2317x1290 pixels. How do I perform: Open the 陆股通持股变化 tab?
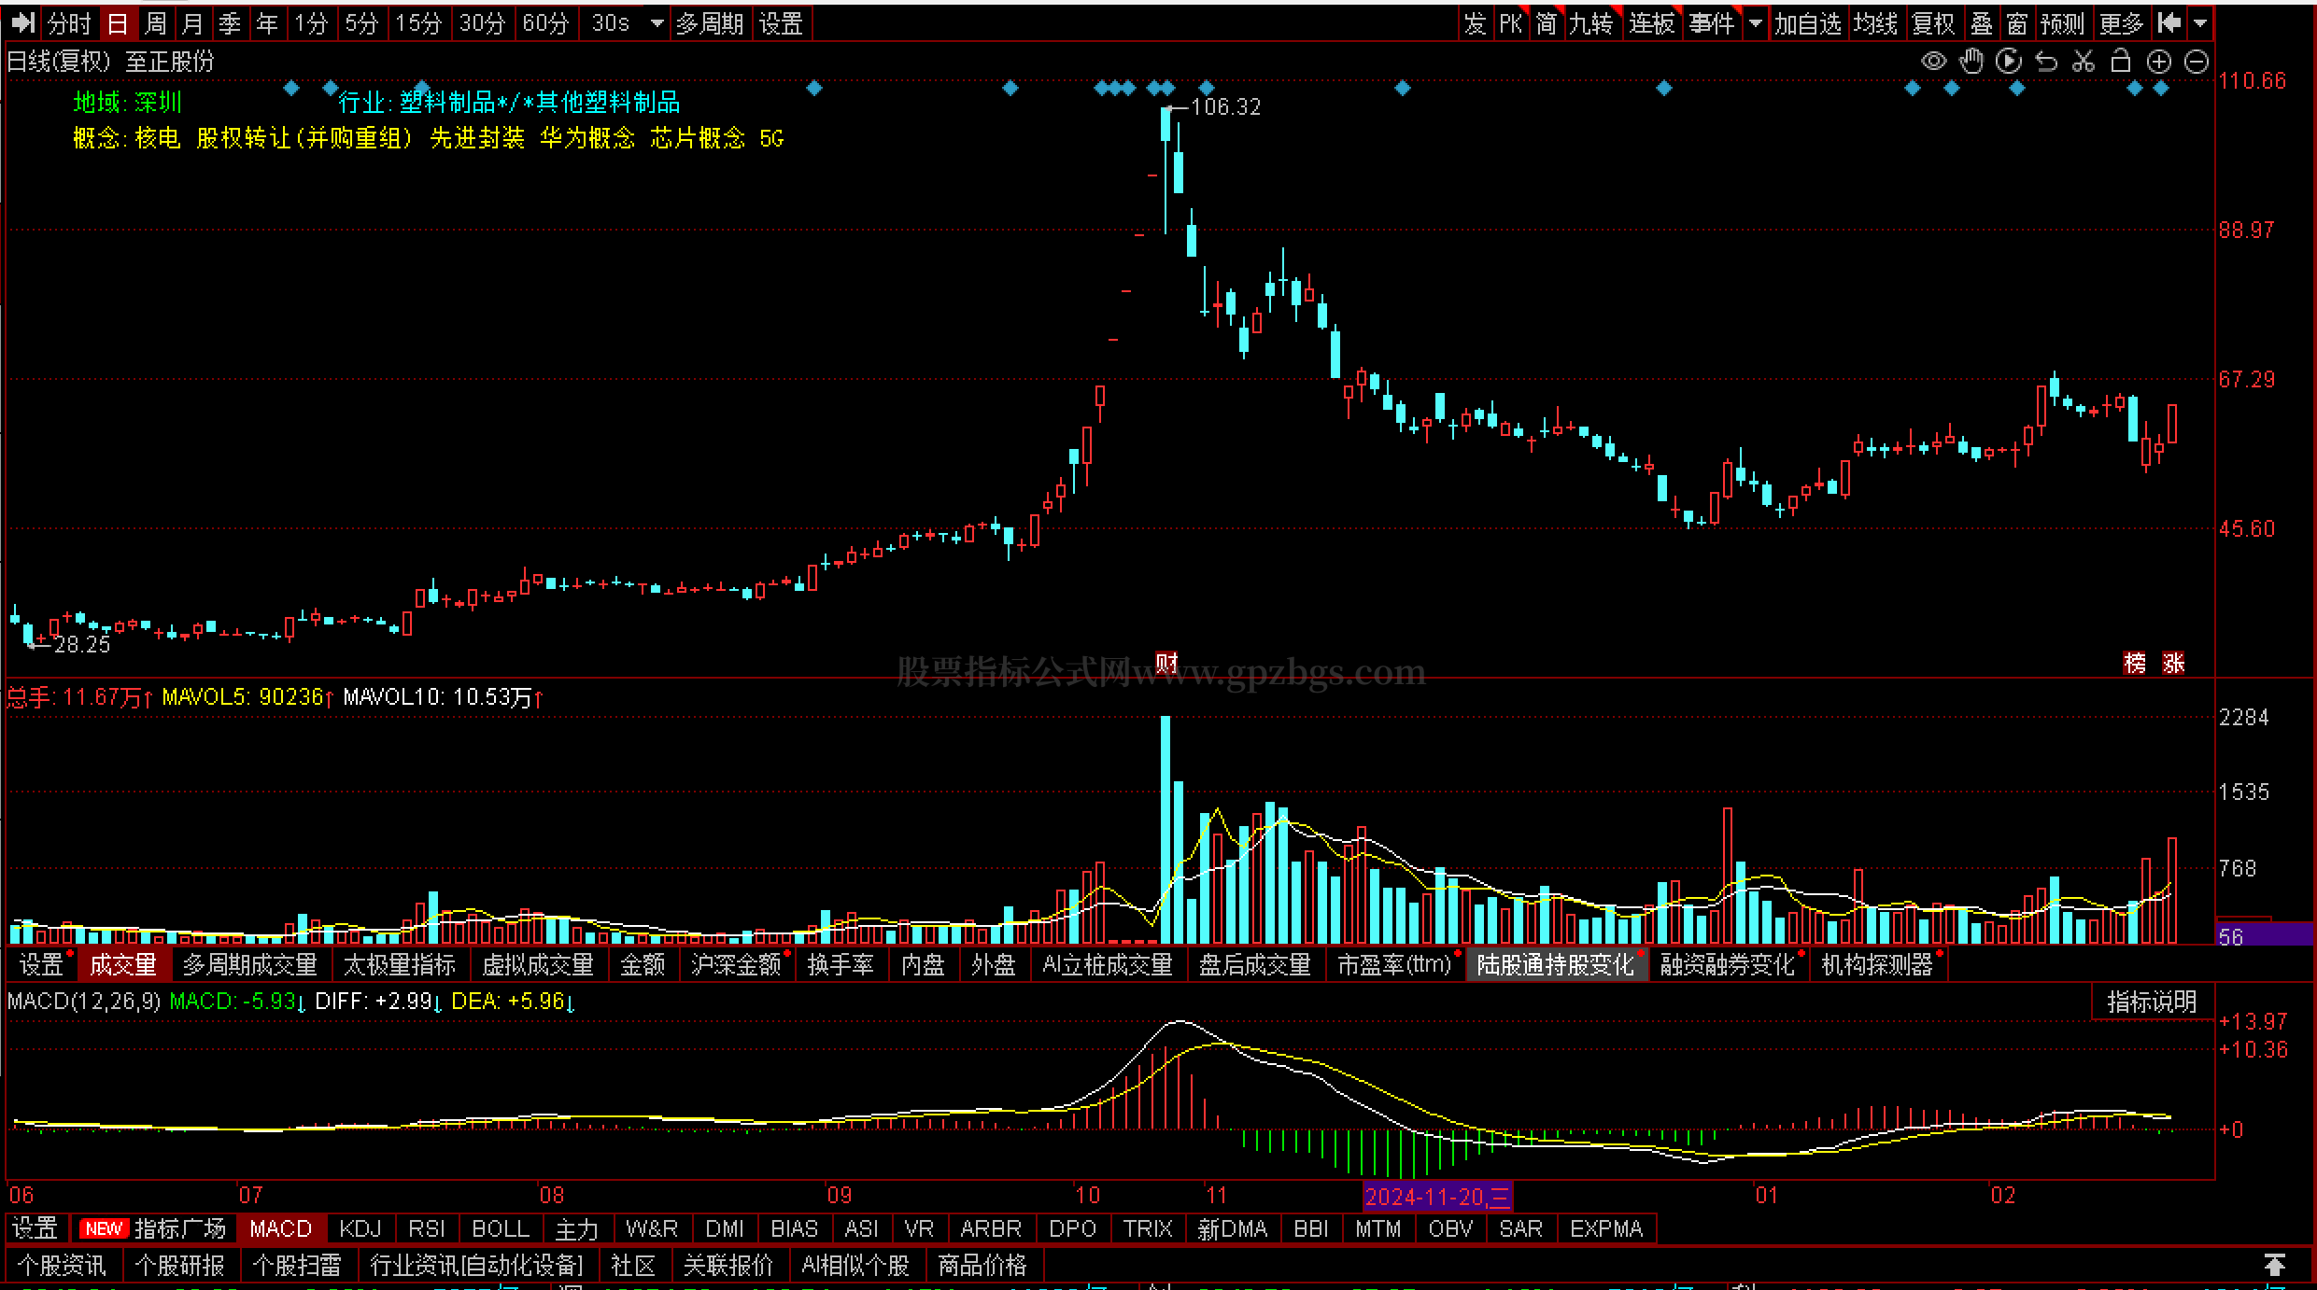pyautogui.click(x=1556, y=964)
